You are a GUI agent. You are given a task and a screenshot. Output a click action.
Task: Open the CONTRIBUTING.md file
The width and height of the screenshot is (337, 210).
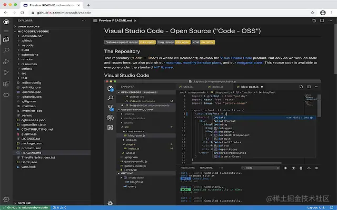52,130
